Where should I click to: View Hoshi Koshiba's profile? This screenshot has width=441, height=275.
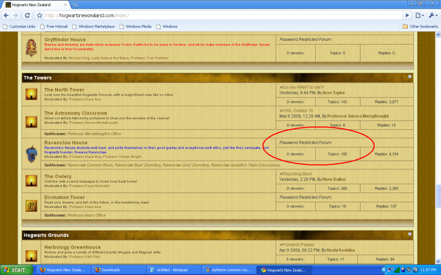341,250
